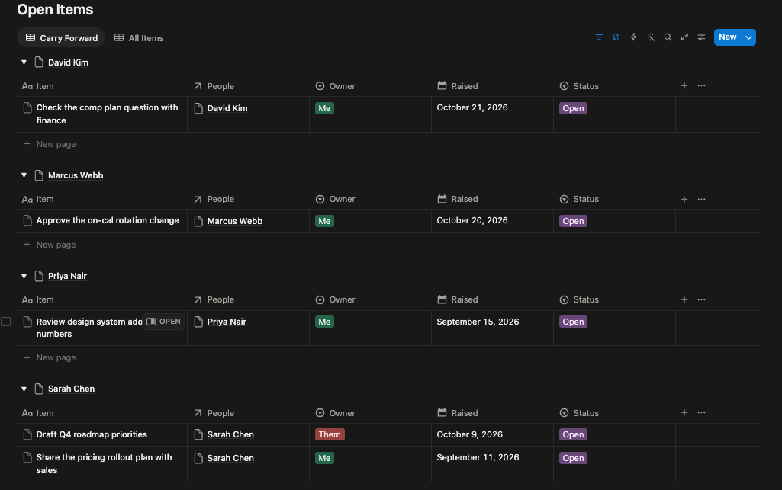The height and width of the screenshot is (490, 782).
Task: Open the filter icon in the toolbar
Action: point(599,37)
